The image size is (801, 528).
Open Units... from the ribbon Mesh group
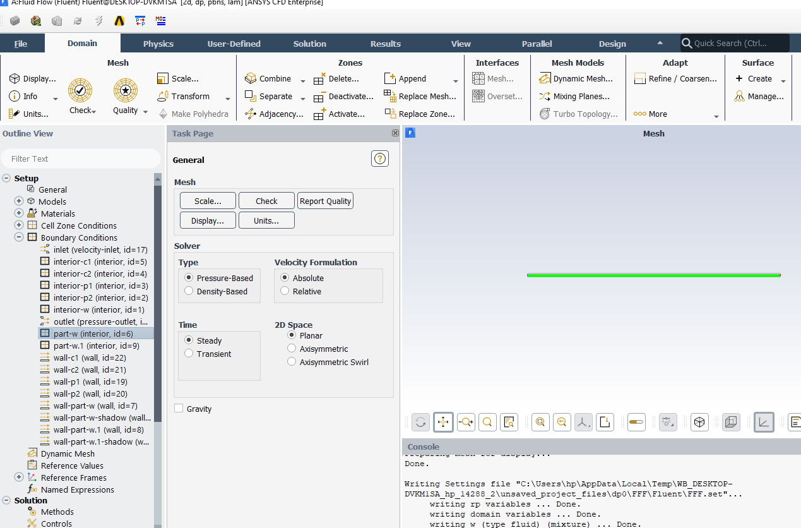click(x=29, y=114)
